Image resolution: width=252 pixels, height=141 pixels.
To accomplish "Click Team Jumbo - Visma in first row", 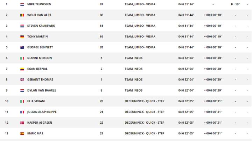I will pos(140,4).
